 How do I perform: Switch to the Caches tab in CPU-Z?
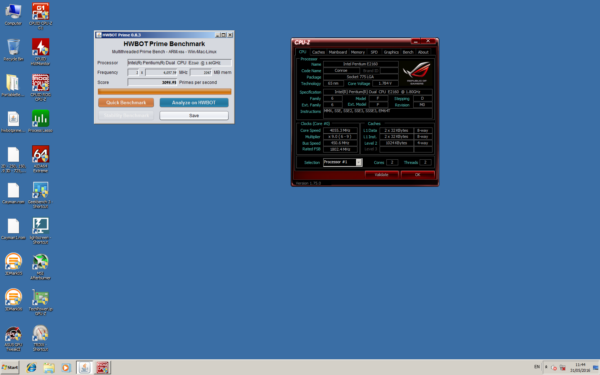[x=318, y=52]
